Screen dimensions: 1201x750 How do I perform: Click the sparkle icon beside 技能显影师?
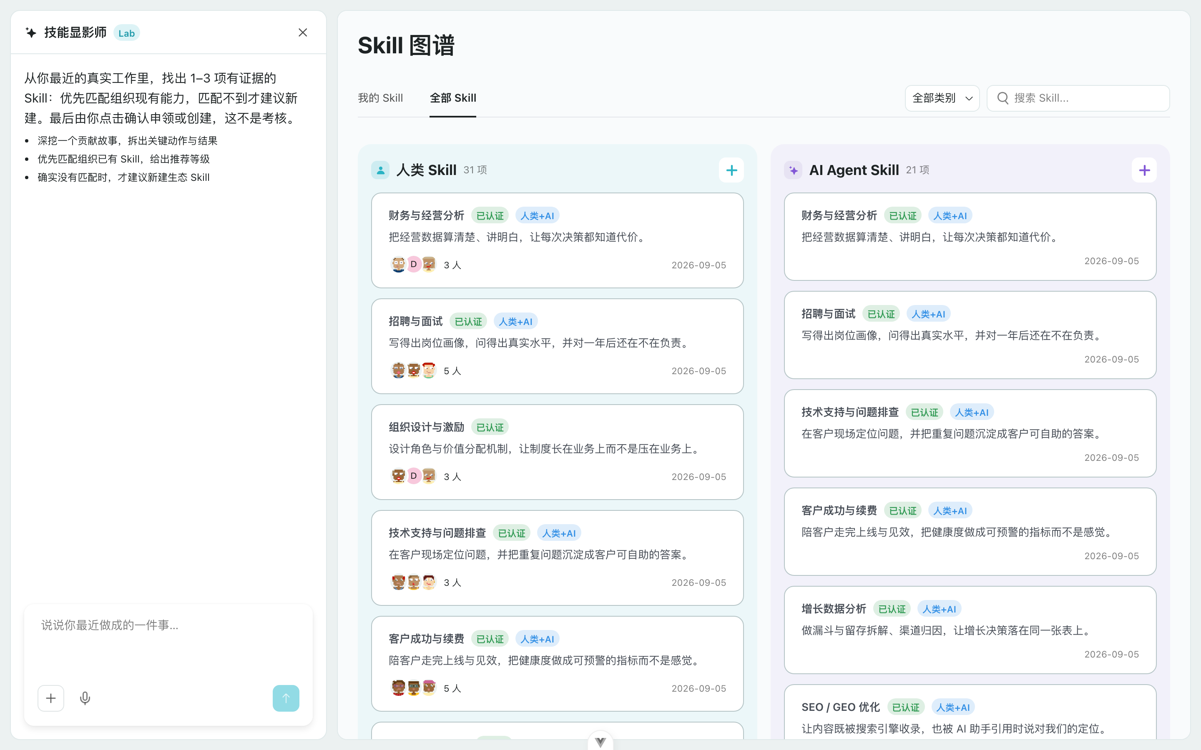click(x=31, y=33)
